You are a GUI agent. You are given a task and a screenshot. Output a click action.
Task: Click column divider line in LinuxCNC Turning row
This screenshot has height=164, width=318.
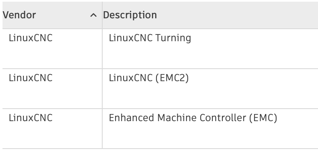click(102, 49)
